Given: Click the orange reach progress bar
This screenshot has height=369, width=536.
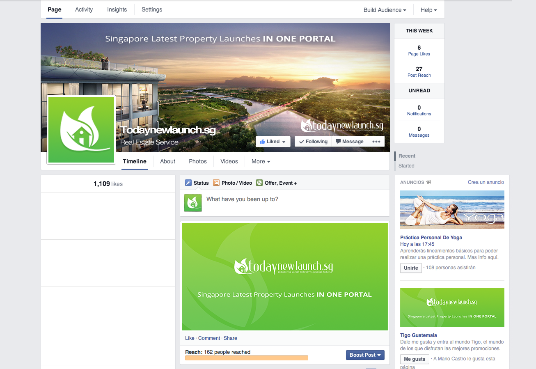Looking at the screenshot, I should (x=247, y=358).
